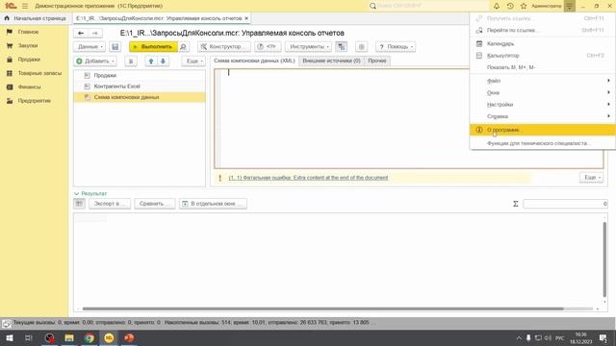The height and width of the screenshot is (346, 616).
Task: Select the Продажи row in the query list
Action: click(x=139, y=75)
